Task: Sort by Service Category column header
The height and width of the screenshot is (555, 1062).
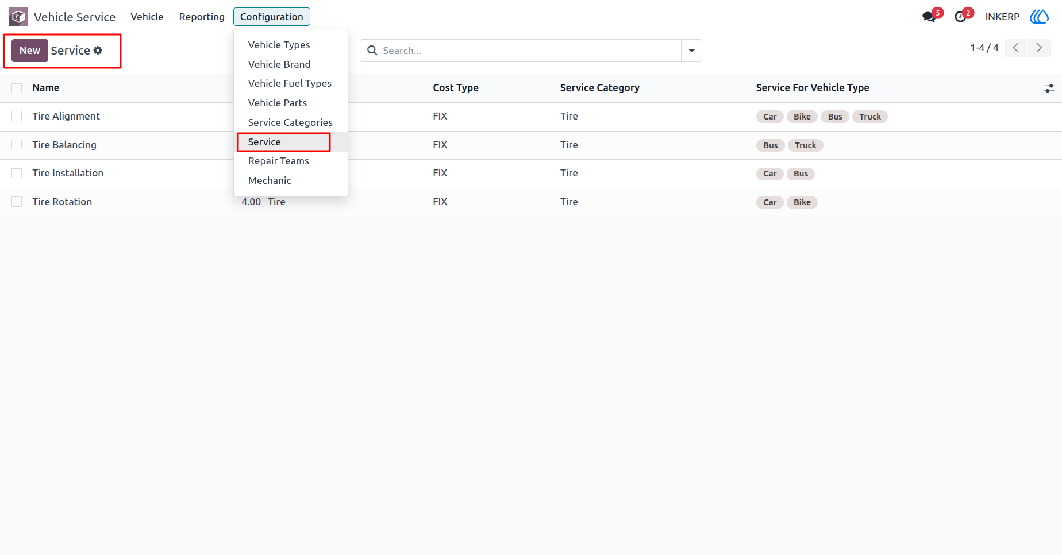Action: pyautogui.click(x=600, y=88)
